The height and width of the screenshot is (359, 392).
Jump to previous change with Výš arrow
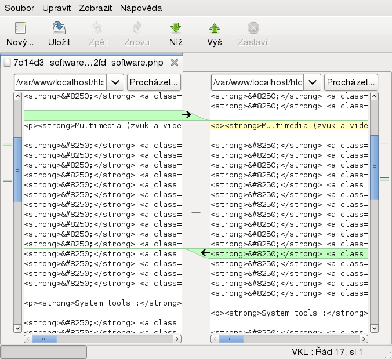click(x=215, y=28)
